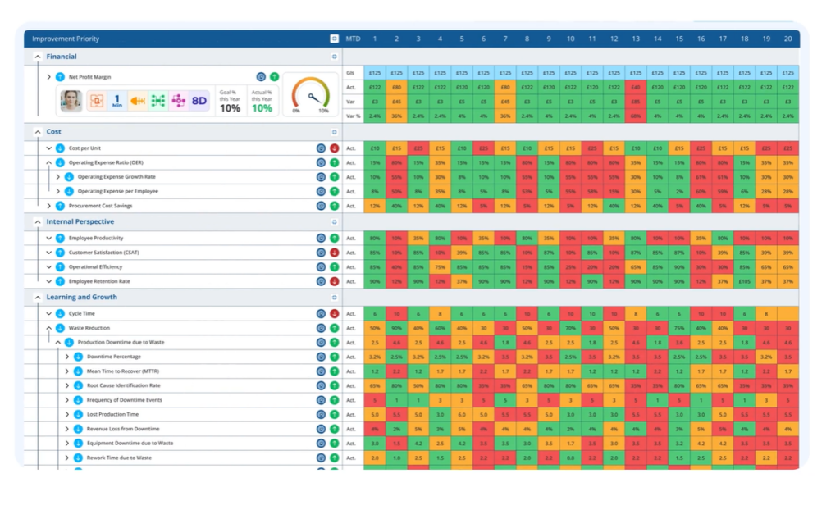Screen dimensions: 840x519
Task: Open the 8D problem-solving tool
Action: pos(199,100)
